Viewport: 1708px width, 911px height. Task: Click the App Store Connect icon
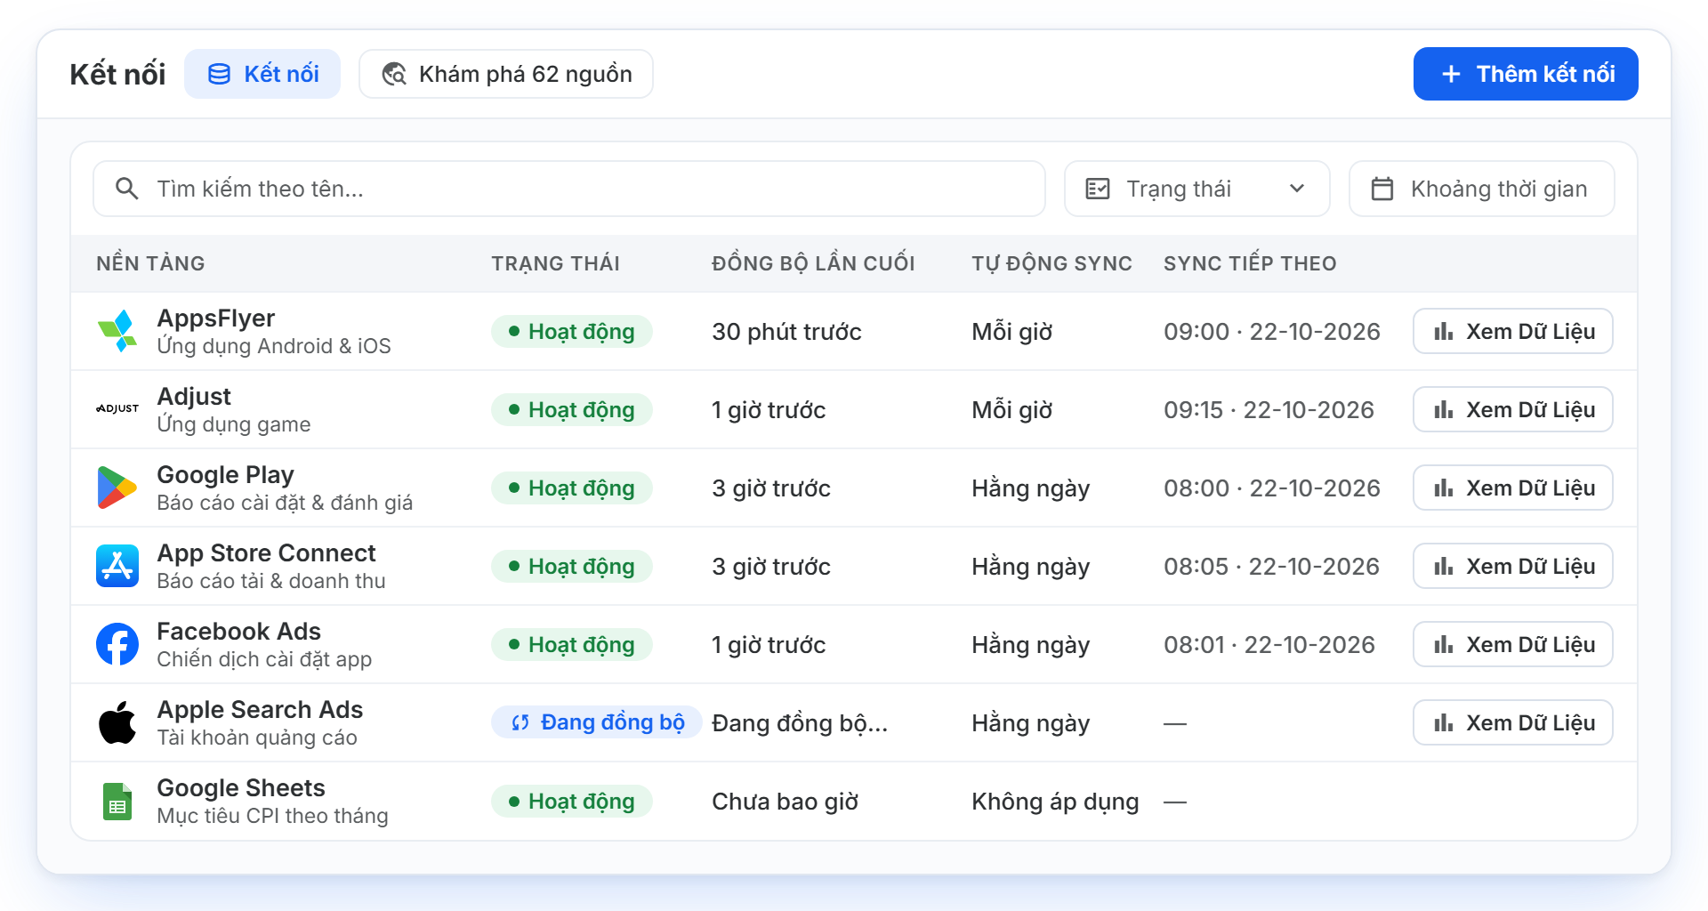click(117, 566)
